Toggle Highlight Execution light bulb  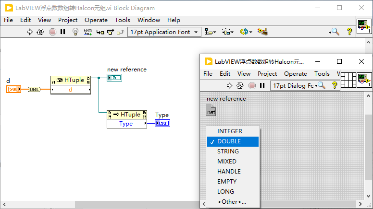[x=75, y=32]
